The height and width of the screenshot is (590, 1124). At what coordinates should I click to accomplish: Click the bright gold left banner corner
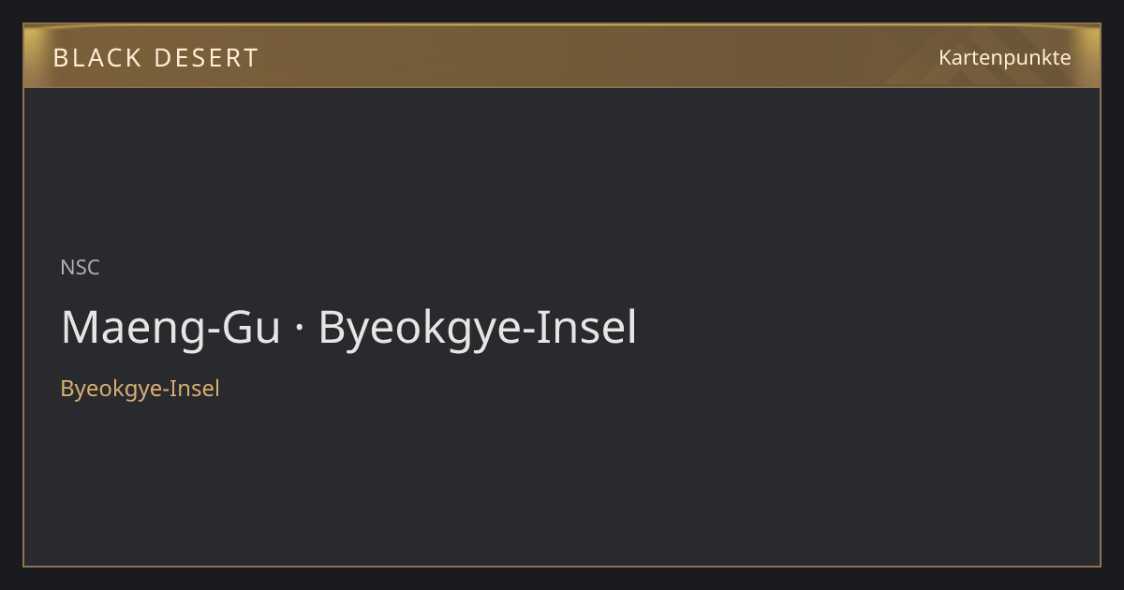pyautogui.click(x=37, y=42)
